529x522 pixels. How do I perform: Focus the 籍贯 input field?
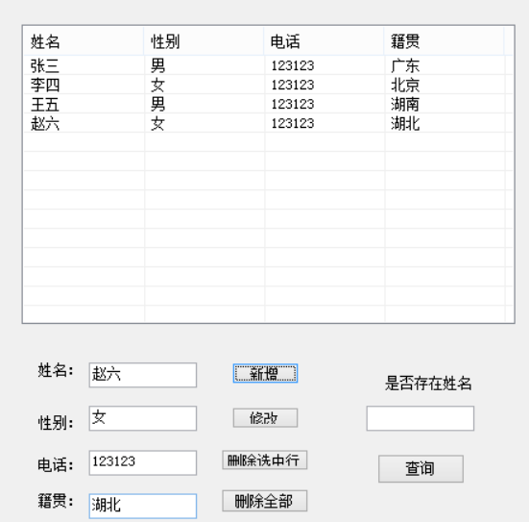[x=143, y=506]
